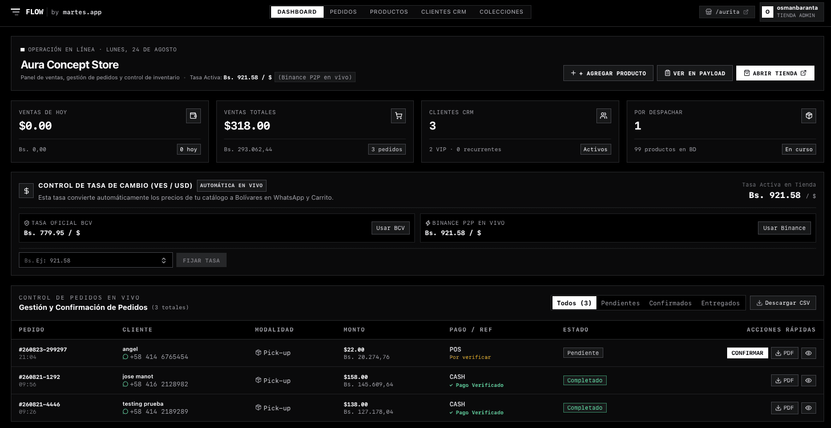This screenshot has width=831, height=428.
Task: Go to Clientes CRM tab
Action: click(443, 12)
